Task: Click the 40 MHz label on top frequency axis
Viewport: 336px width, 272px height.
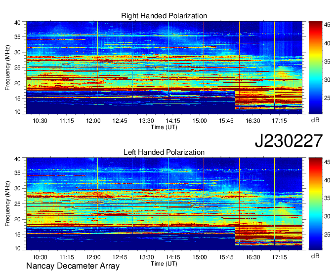Action: pyautogui.click(x=17, y=23)
